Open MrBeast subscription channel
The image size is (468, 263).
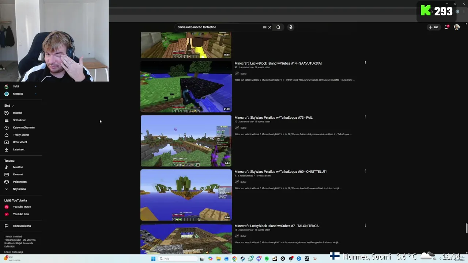coord(18,94)
